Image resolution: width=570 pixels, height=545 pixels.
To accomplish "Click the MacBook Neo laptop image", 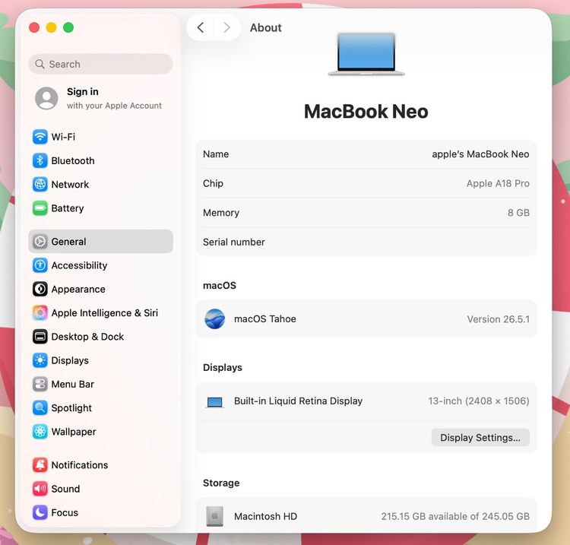I will pos(366,54).
